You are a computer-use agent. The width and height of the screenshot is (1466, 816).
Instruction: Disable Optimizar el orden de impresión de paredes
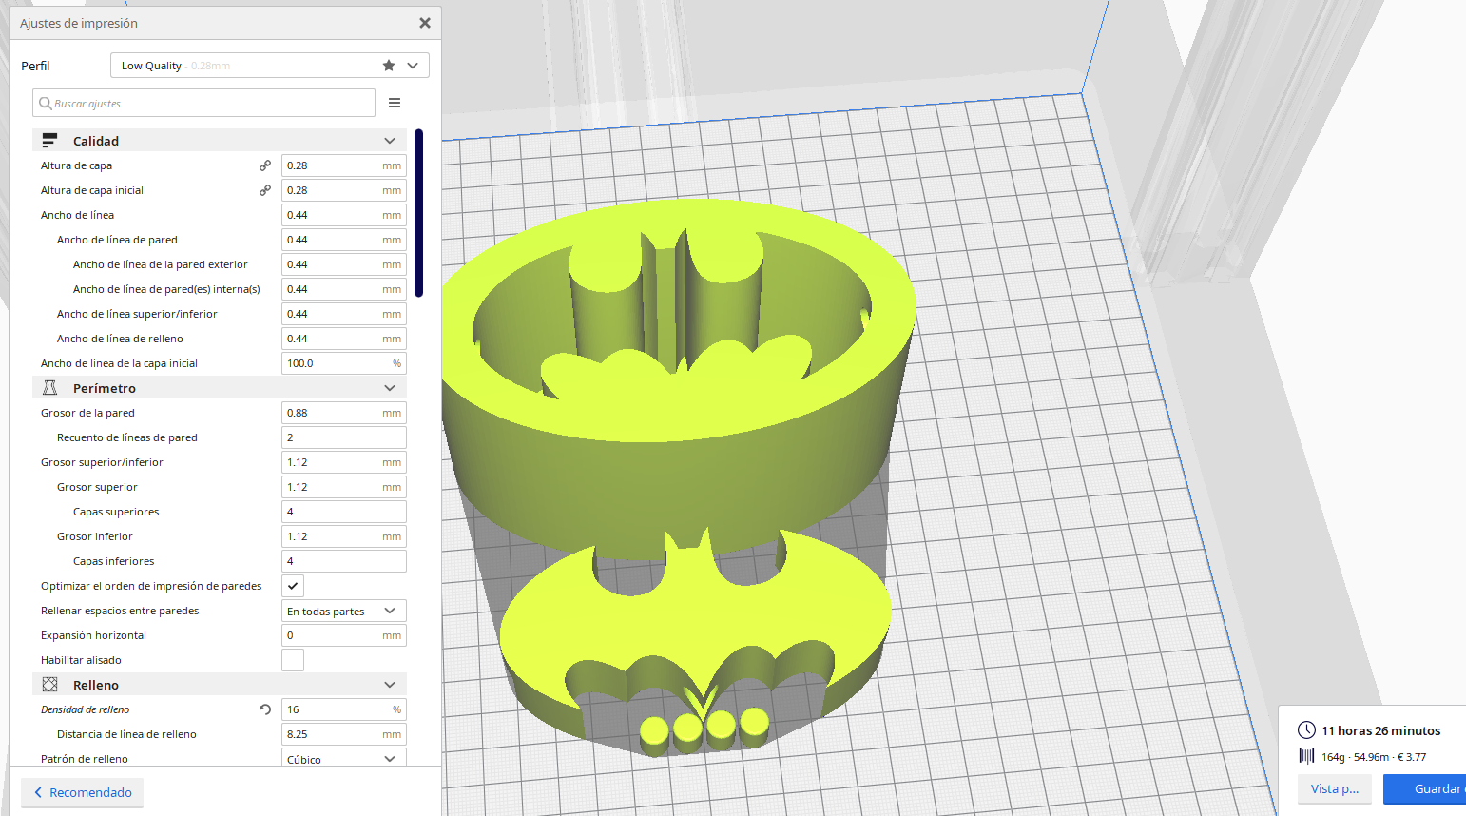click(x=292, y=585)
